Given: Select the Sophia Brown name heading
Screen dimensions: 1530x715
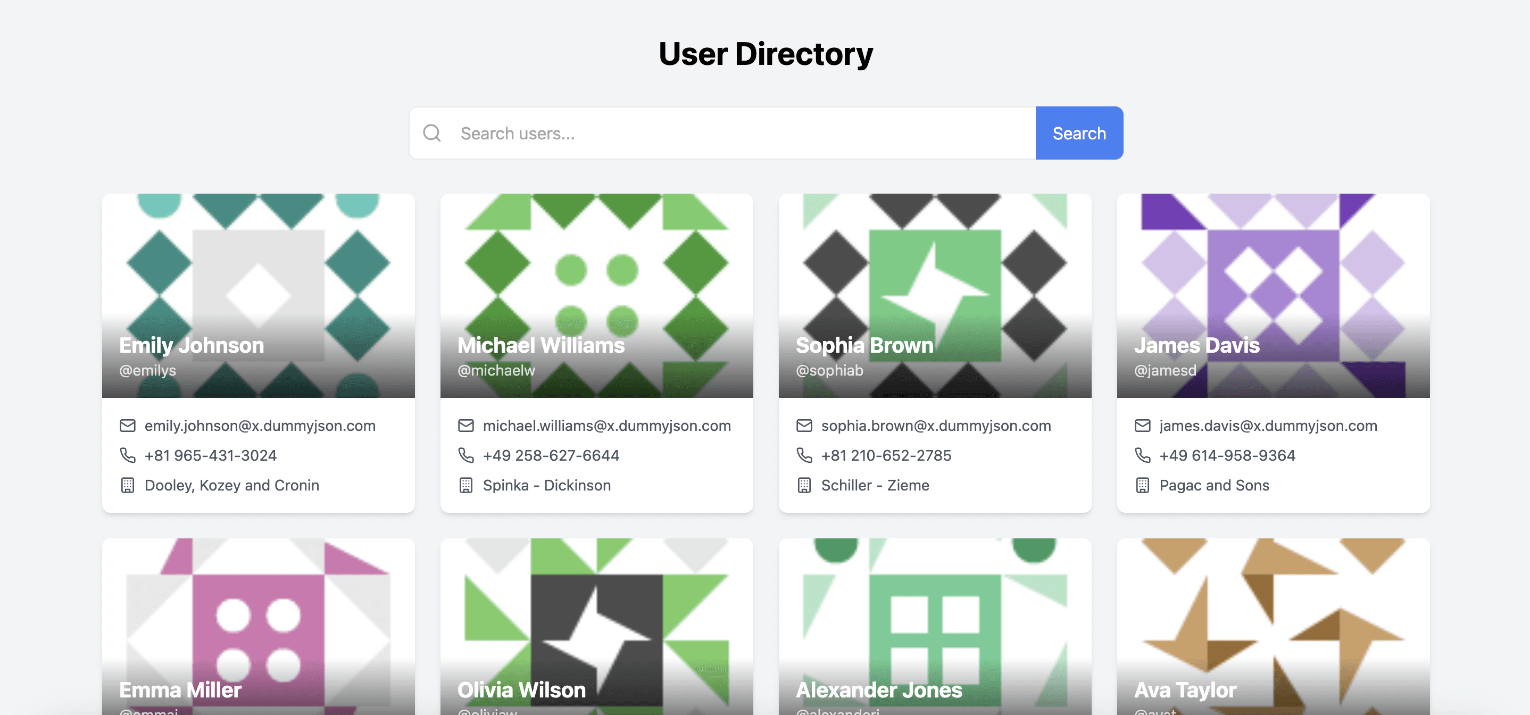Looking at the screenshot, I should tap(864, 346).
